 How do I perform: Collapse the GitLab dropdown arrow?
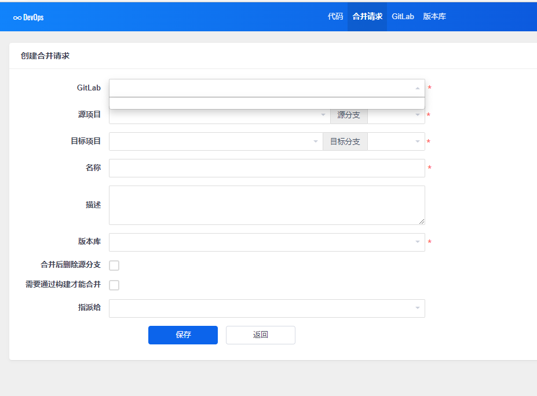[417, 88]
